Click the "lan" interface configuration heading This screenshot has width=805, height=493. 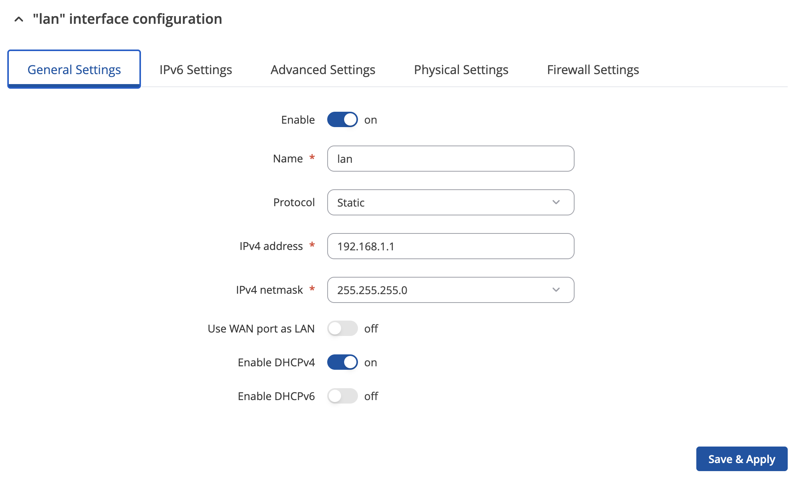click(127, 19)
